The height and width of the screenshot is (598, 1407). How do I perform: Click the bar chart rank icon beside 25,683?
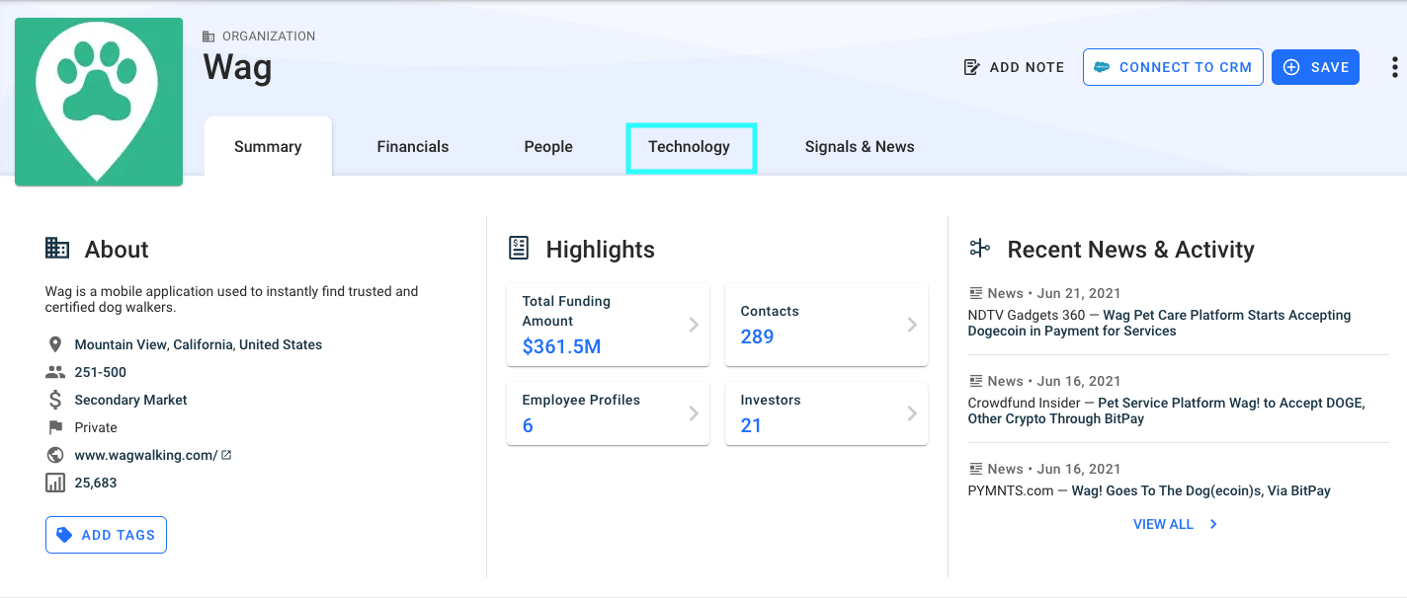coord(55,483)
